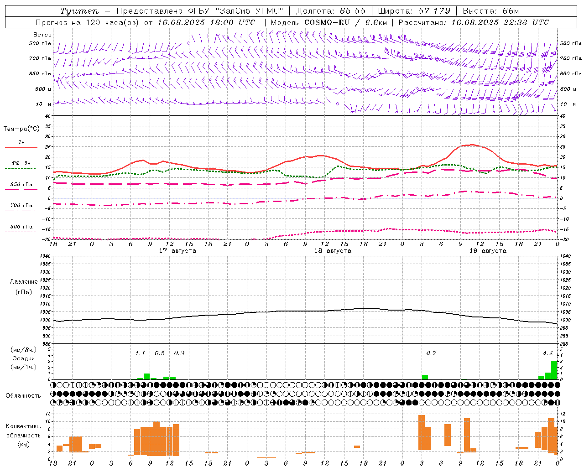Viewport: 584px width, 467px height.
Task: Click the Тем-ра(°C) axis label
Action: 21,129
